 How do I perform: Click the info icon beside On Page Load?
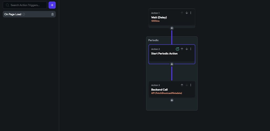click(x=24, y=14)
